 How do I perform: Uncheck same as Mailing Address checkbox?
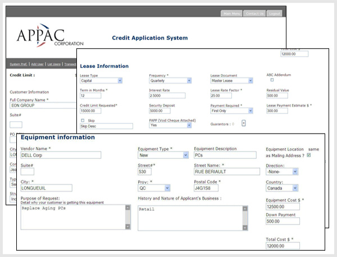pos(309,155)
